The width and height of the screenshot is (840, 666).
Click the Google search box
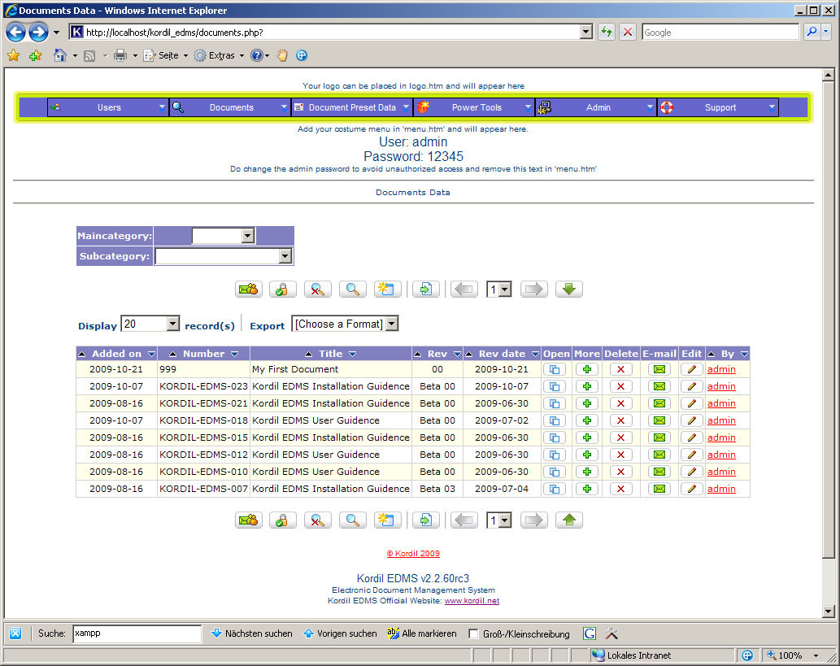[720, 33]
